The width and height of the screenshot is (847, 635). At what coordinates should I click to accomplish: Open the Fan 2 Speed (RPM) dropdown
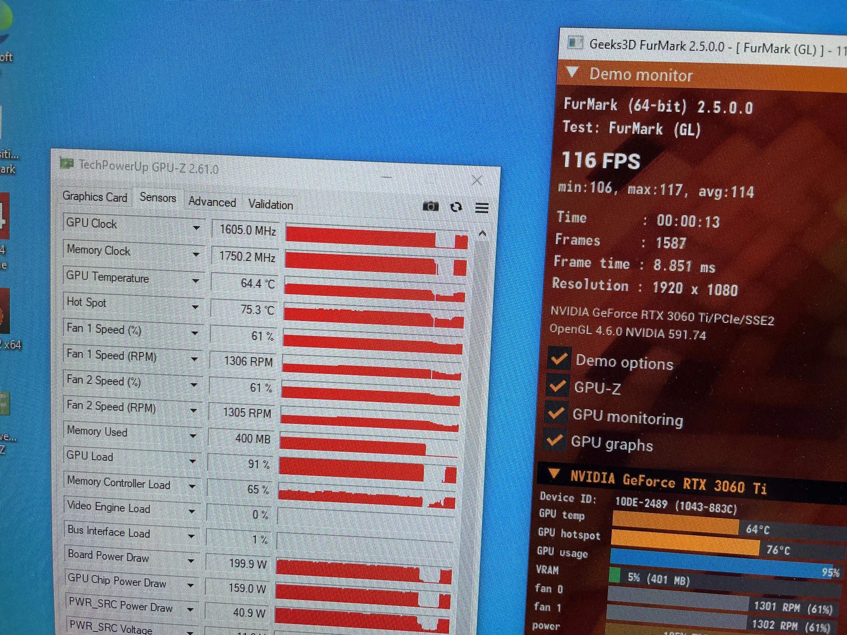pyautogui.click(x=193, y=411)
